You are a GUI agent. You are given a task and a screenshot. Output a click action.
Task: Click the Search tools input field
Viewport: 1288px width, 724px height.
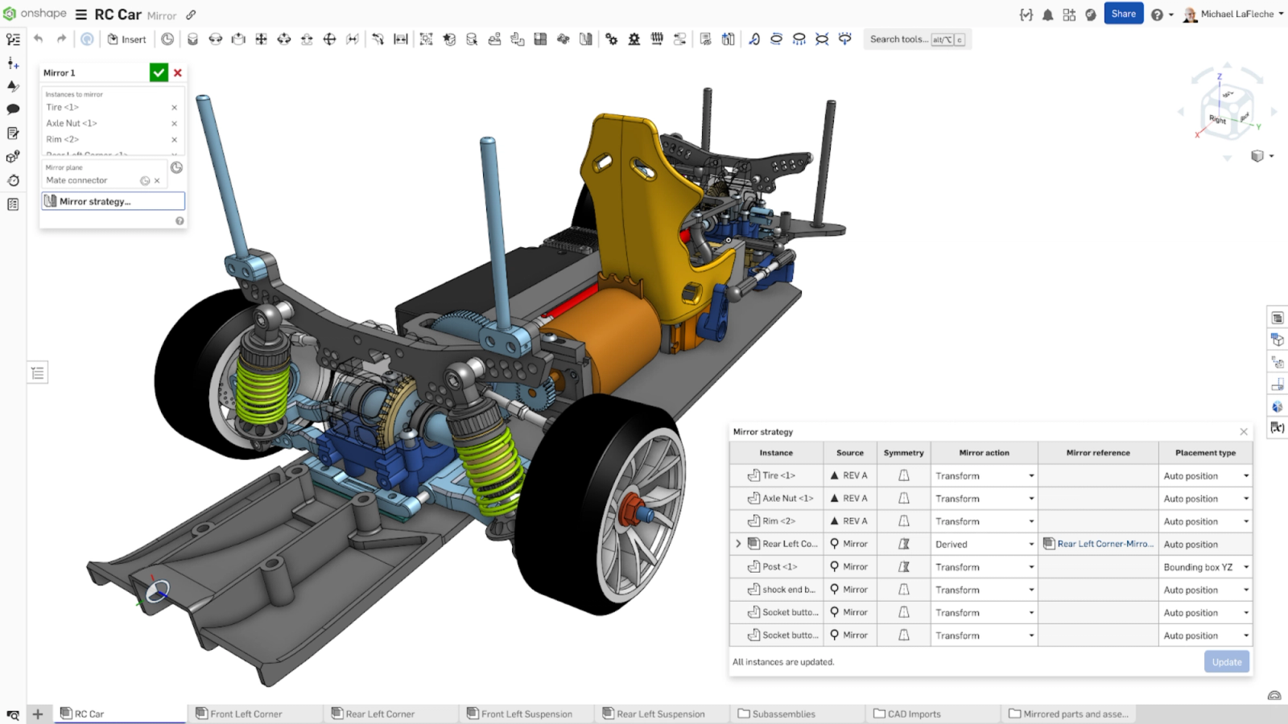898,39
